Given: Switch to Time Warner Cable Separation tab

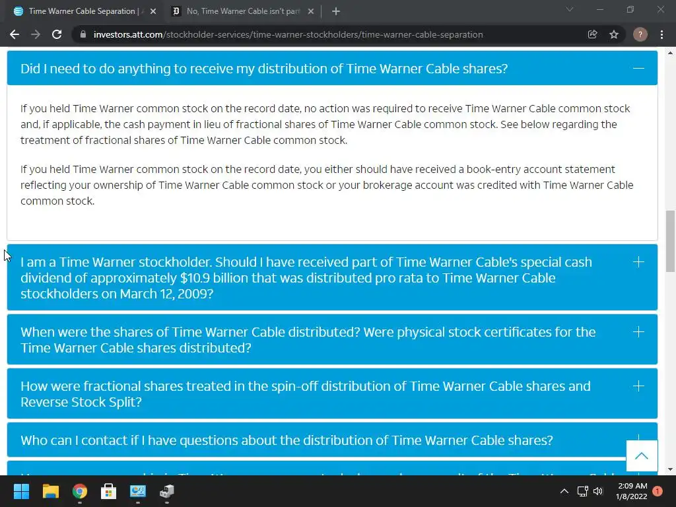Looking at the screenshot, I should (82, 11).
